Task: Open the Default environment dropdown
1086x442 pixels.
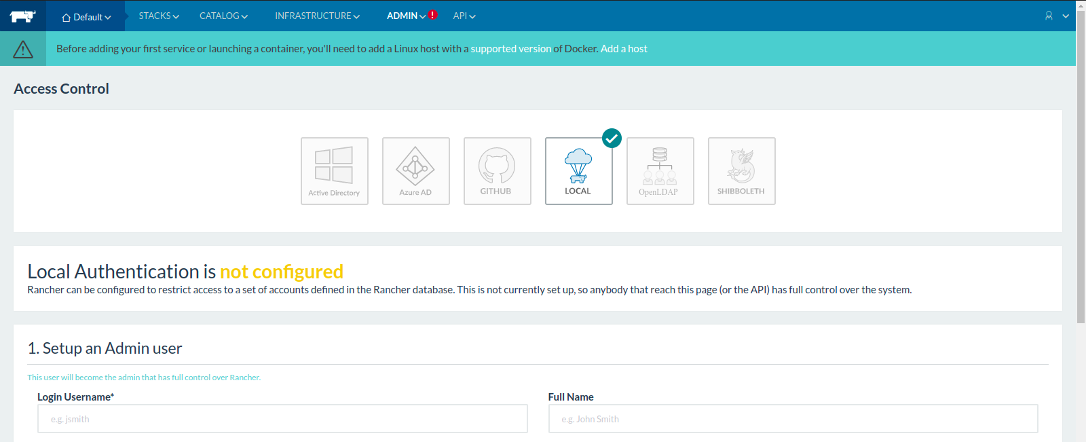Action: (86, 17)
